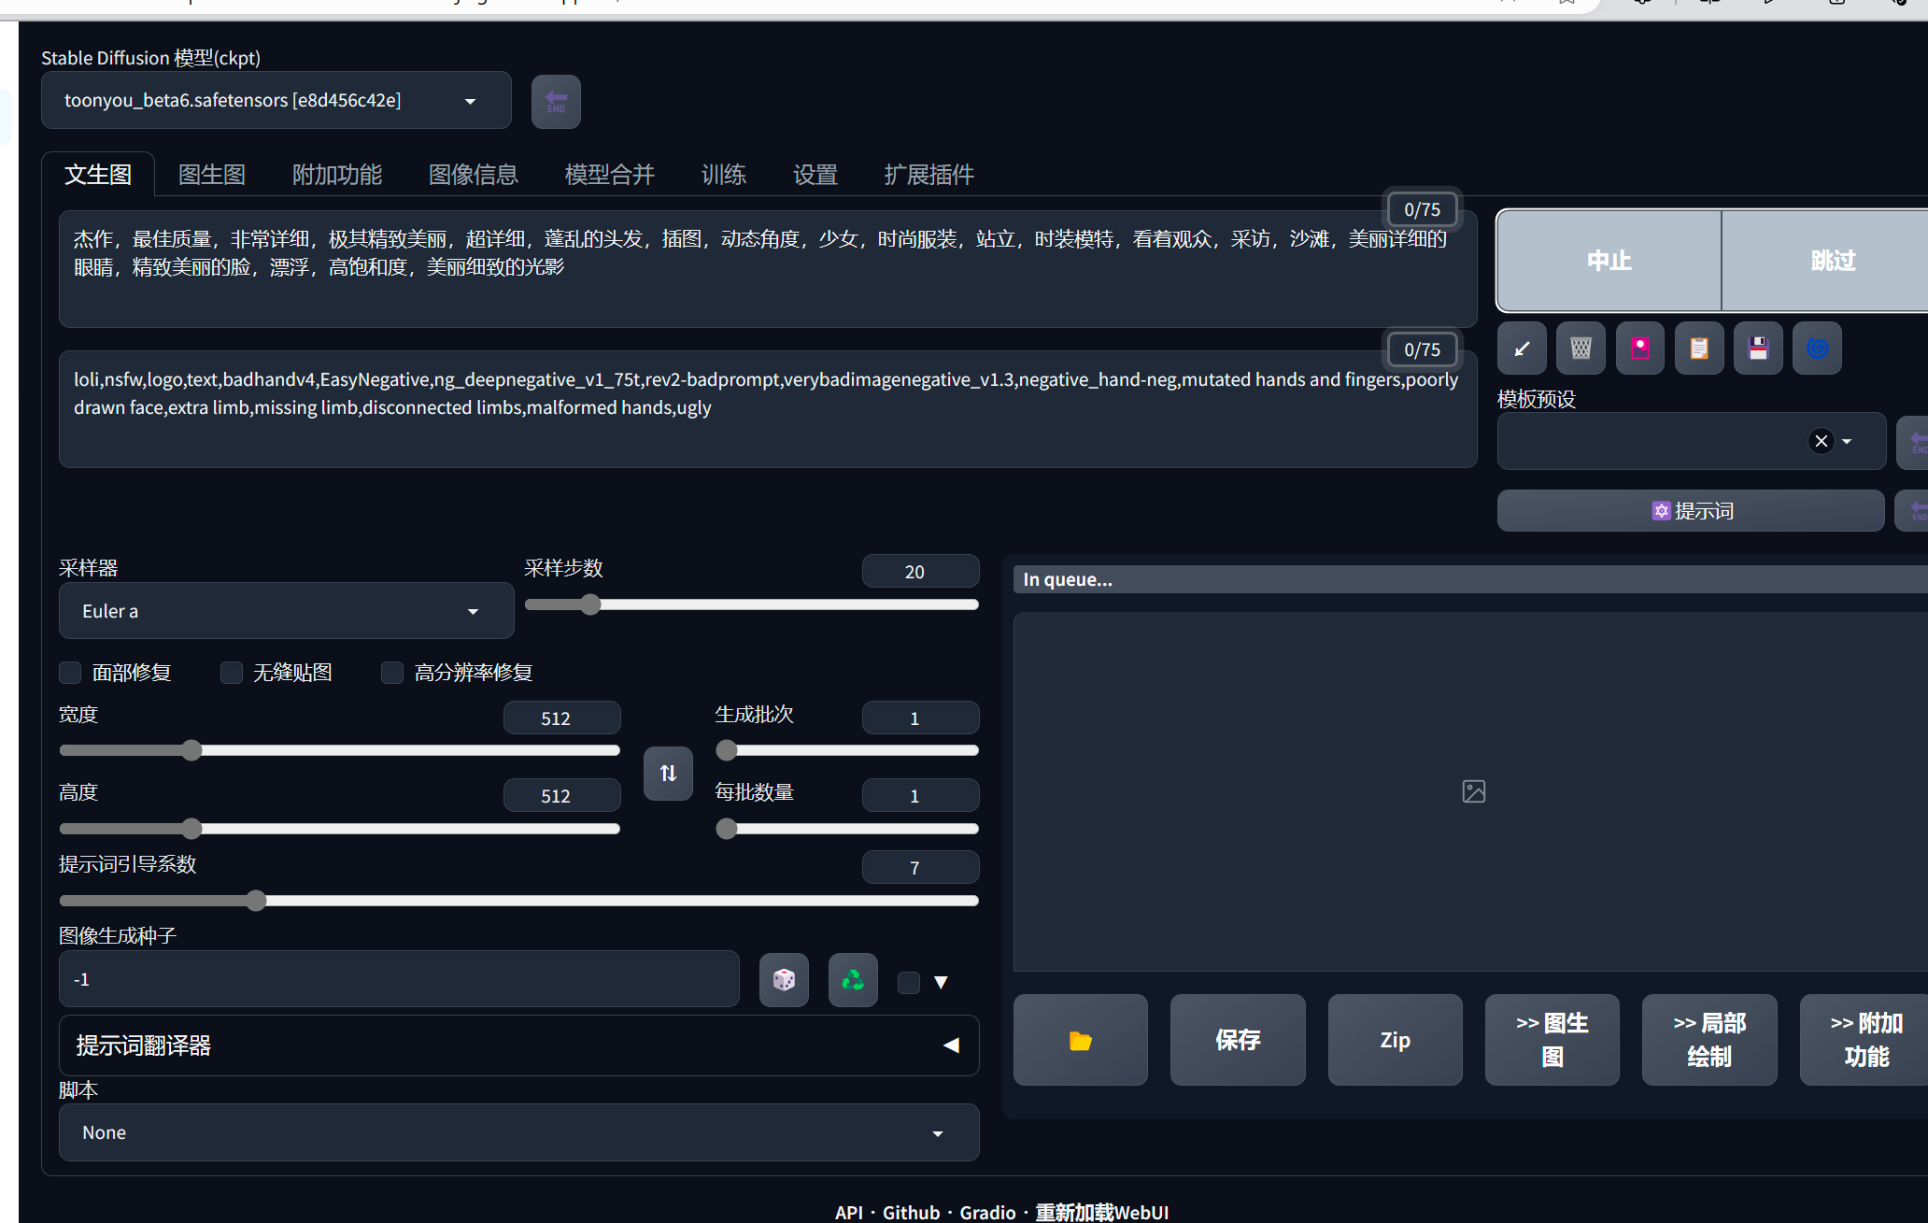Click the dice icon for random seed
The image size is (1928, 1223).
pyautogui.click(x=784, y=980)
